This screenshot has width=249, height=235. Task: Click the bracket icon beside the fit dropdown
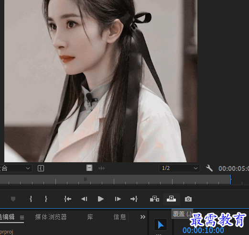coord(41,168)
